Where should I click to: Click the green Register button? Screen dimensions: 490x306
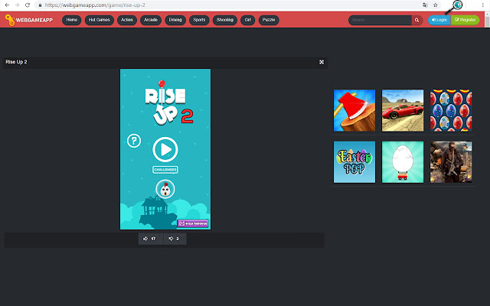coord(465,20)
